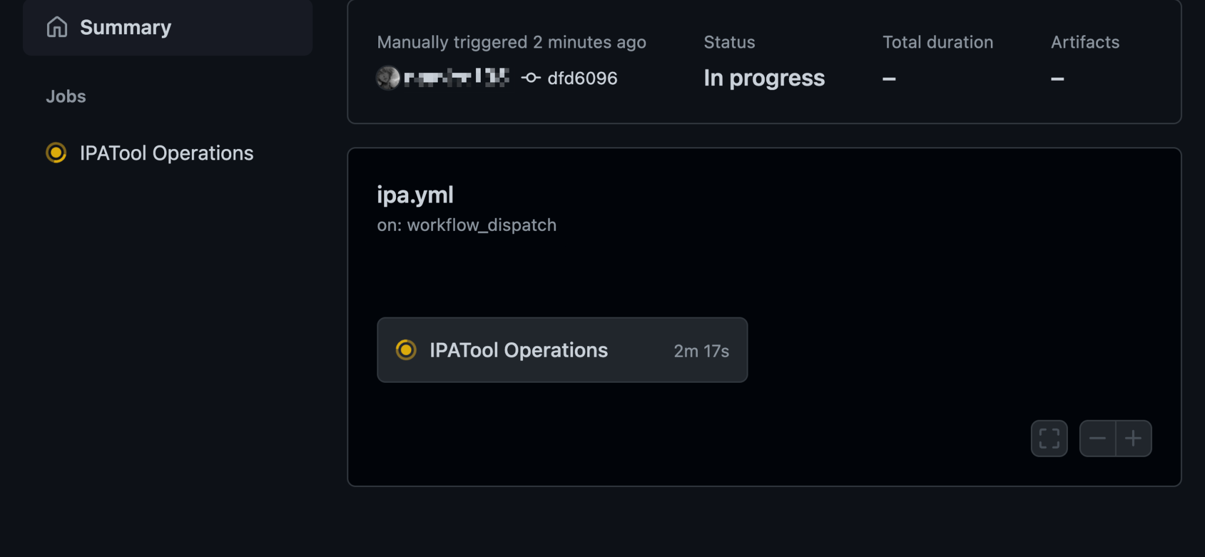Screen dimensions: 1205x557
Task: Click the yellow in-progress spinner next to IPATool Operations job
Action: coord(55,154)
